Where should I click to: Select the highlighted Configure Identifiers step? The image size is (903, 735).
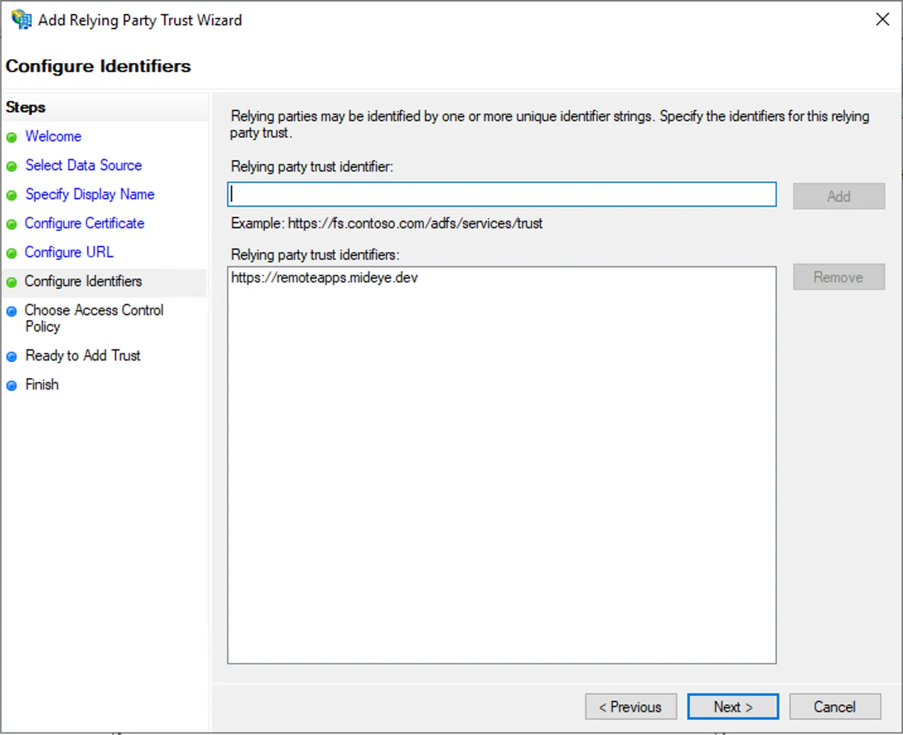(83, 282)
